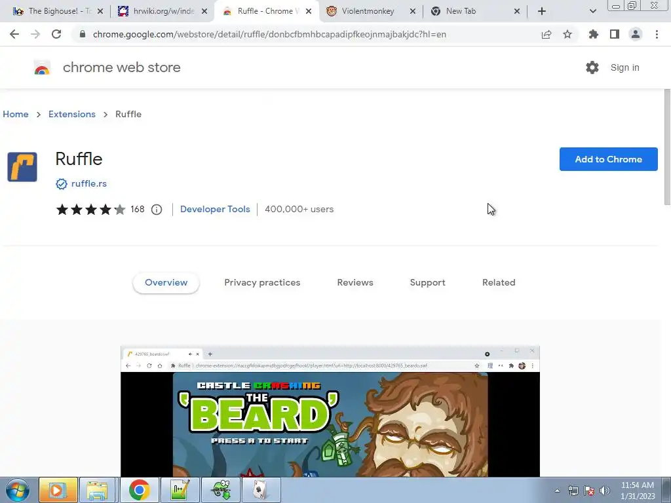This screenshot has width=671, height=503.
Task: Open the Windows Start orb
Action: click(17, 490)
